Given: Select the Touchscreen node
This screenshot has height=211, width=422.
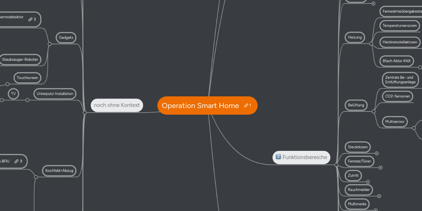Looking at the screenshot, I should [27, 78].
